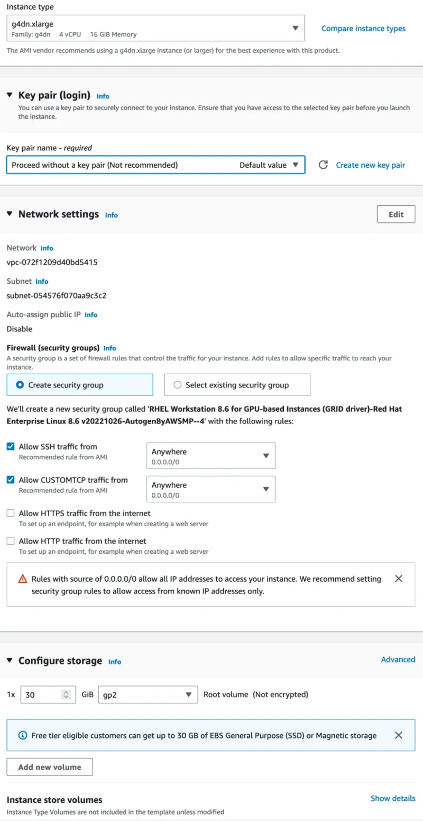Open the gp2 volume type dropdown
Screen dimensions: 423x821
(x=189, y=694)
